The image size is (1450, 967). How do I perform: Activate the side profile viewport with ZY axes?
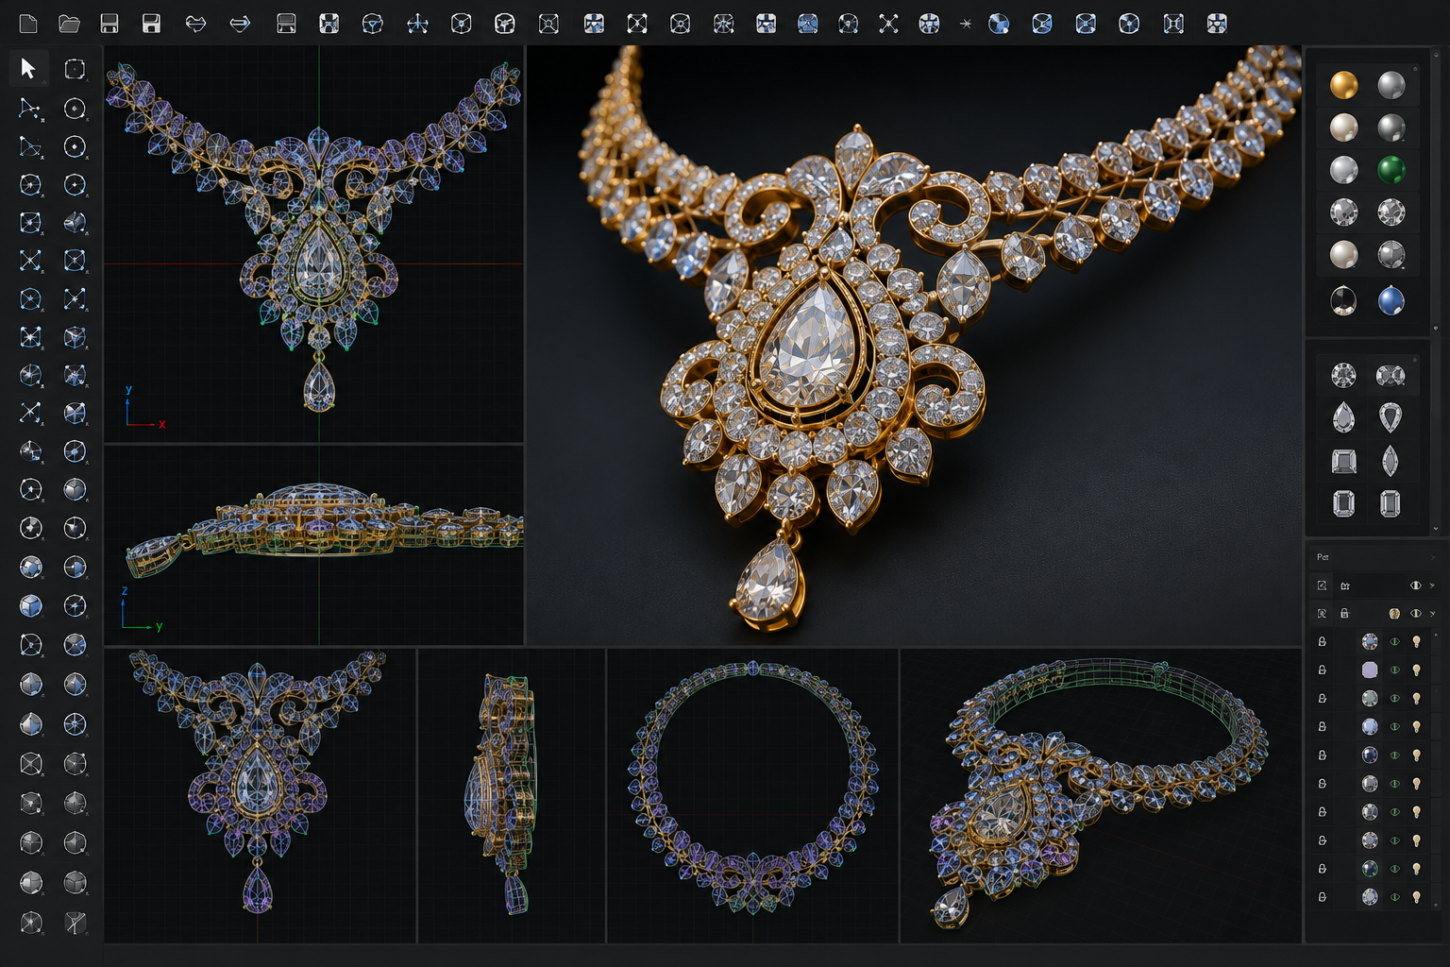pyautogui.click(x=313, y=545)
